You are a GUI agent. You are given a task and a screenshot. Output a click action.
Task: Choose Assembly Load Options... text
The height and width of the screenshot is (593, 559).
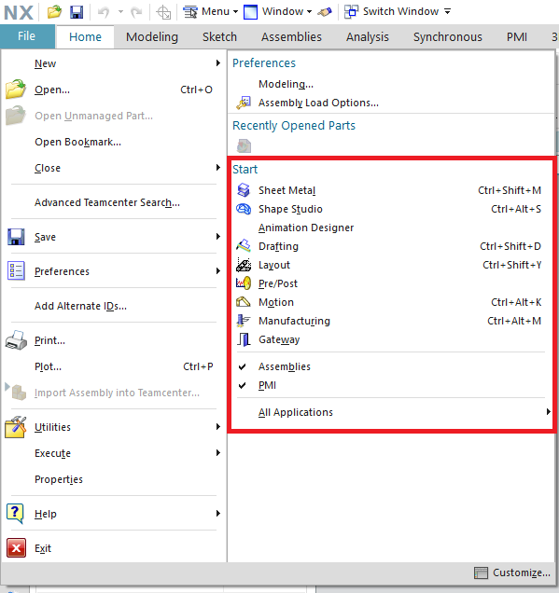coord(318,103)
